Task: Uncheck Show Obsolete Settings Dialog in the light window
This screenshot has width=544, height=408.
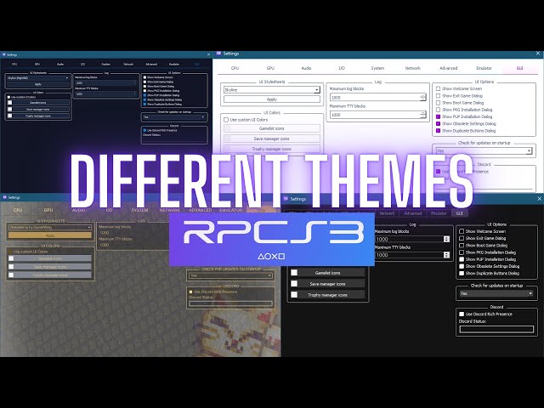Action: pos(439,123)
